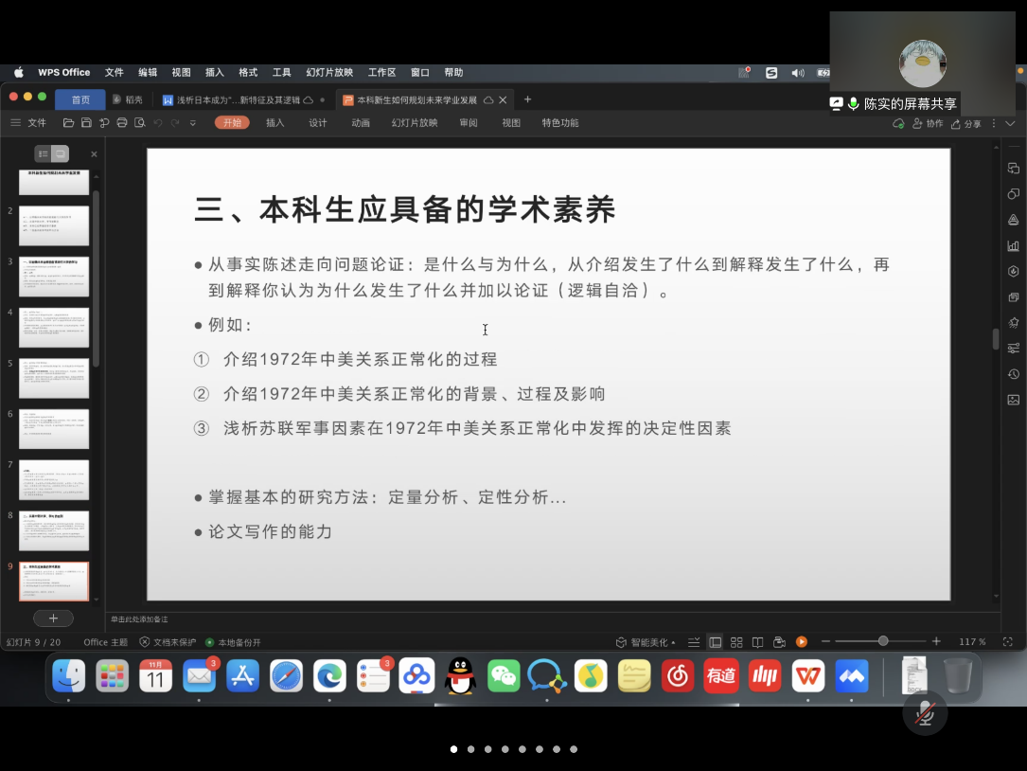Click the open file folder icon
Screen dimensions: 1027x771
pos(68,123)
